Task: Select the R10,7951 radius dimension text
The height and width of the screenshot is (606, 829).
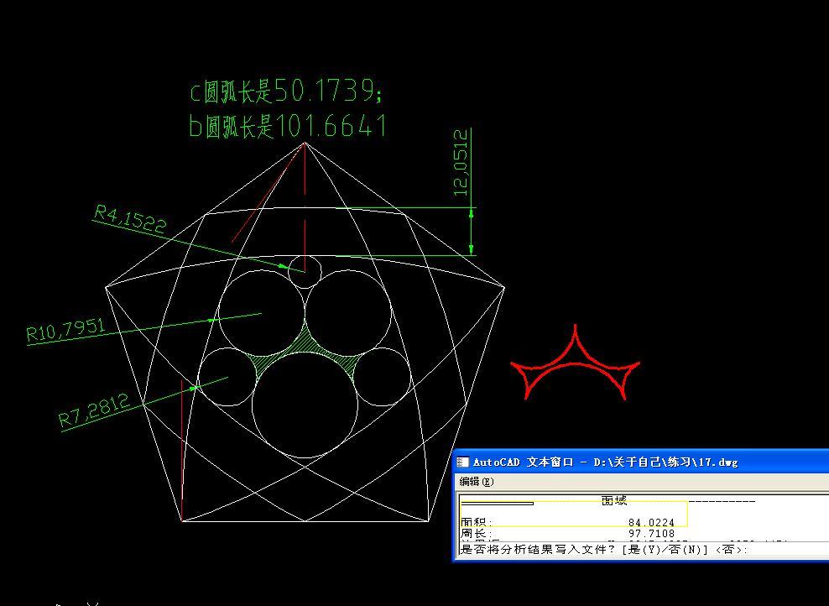Action: point(66,330)
